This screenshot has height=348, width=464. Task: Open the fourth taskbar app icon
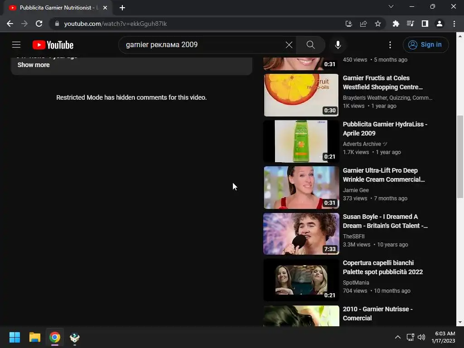point(75,337)
